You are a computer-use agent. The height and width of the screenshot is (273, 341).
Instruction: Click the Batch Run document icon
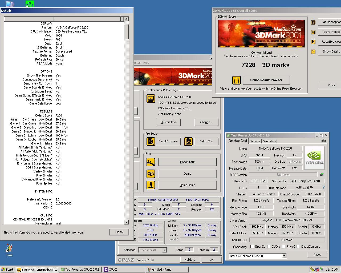pyautogui.click(x=188, y=141)
